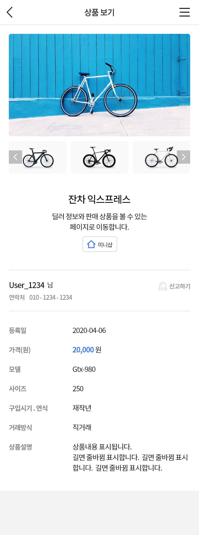Image resolution: width=199 pixels, height=535 pixels.
Task: Select the Gtx-980 model text
Action: click(84, 369)
